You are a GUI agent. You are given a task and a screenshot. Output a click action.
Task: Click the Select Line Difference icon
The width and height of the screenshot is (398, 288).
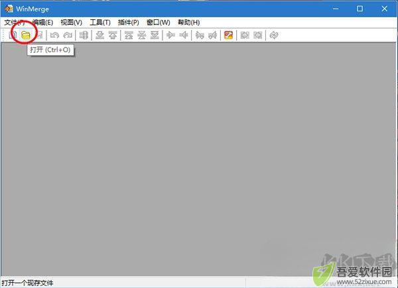[84, 35]
